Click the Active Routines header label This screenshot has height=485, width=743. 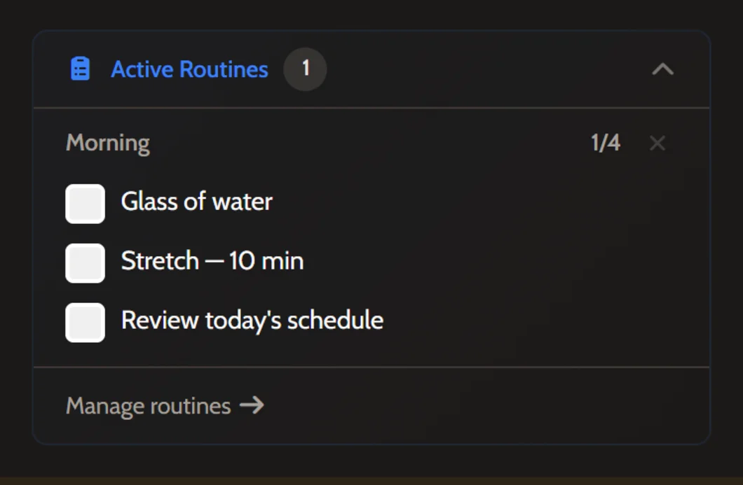pyautogui.click(x=189, y=69)
